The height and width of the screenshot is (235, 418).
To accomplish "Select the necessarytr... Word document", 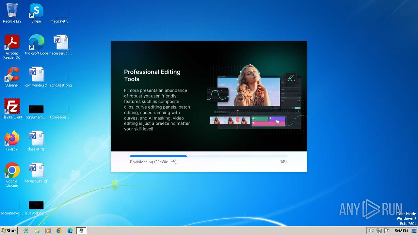I will tap(60, 45).
